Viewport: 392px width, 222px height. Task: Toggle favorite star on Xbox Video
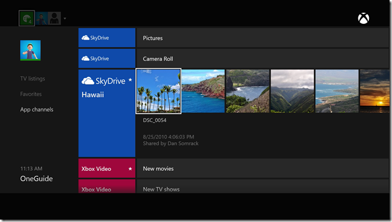click(x=130, y=168)
